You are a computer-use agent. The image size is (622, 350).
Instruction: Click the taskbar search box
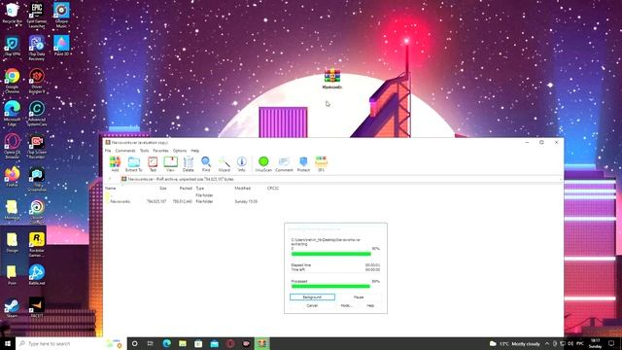tap(71, 343)
